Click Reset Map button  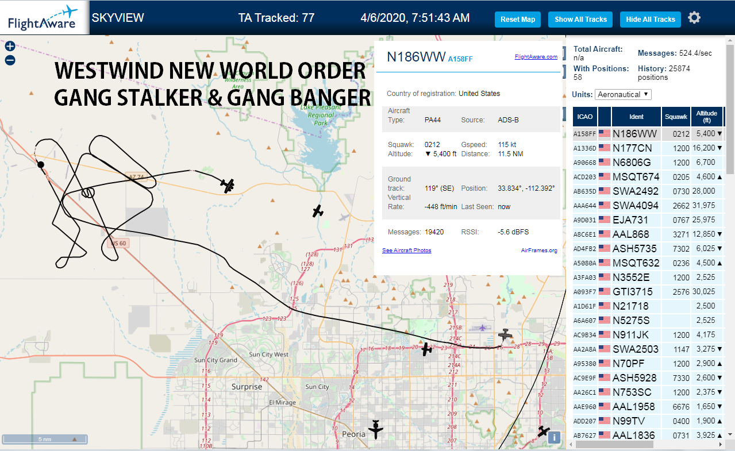pos(518,20)
